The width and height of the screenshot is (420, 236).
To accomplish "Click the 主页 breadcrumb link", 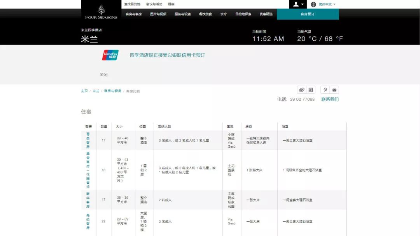I will pyautogui.click(x=84, y=91).
